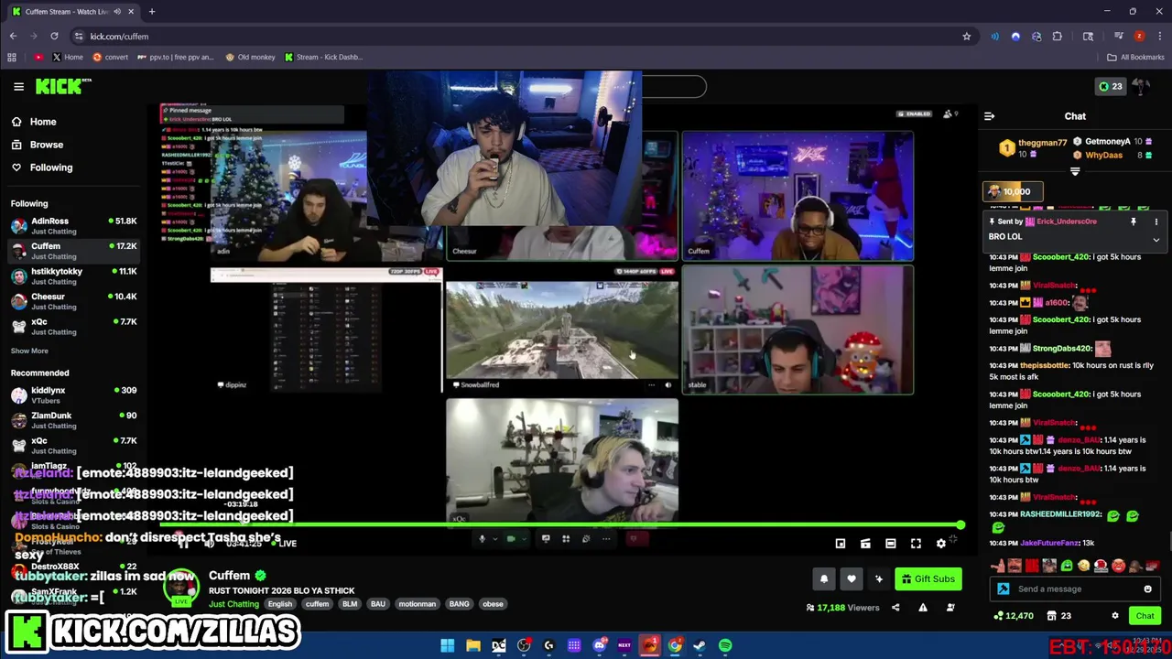This screenshot has height=659, width=1172.
Task: Click the Send a message input
Action: pyautogui.click(x=1076, y=589)
